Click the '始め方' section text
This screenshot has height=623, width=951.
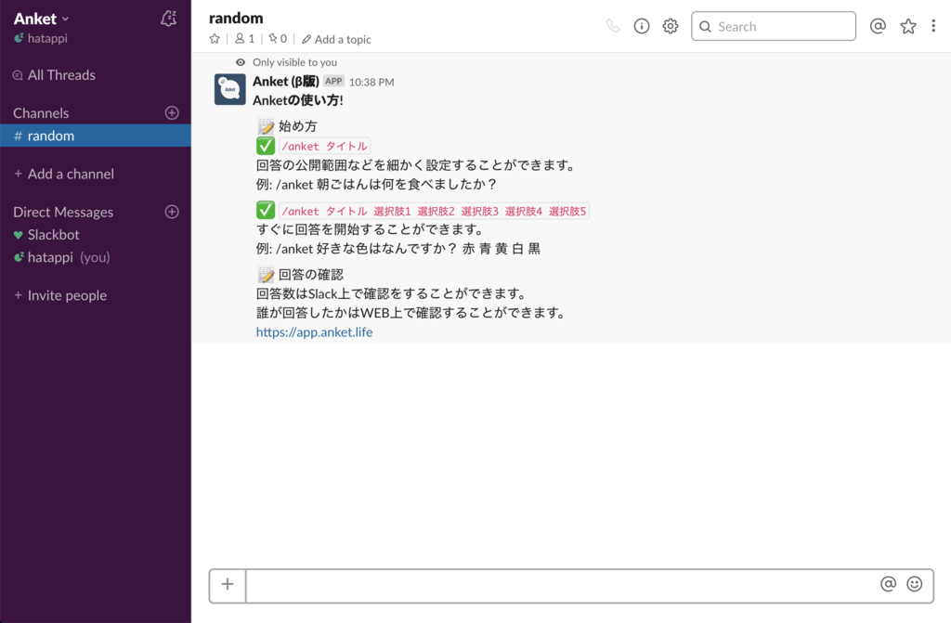298,126
